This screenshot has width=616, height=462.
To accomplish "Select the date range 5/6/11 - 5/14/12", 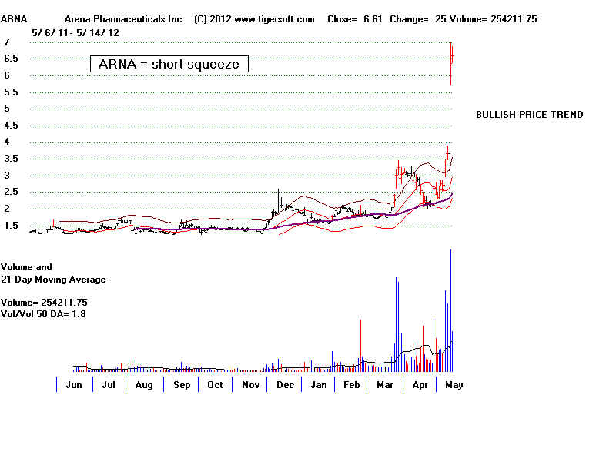I will point(75,32).
